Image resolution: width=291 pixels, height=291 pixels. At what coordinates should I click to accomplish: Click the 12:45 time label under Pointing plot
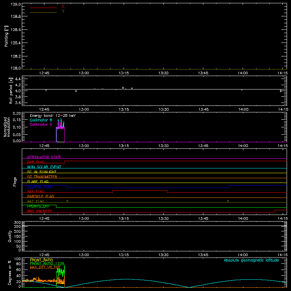[x=44, y=73]
